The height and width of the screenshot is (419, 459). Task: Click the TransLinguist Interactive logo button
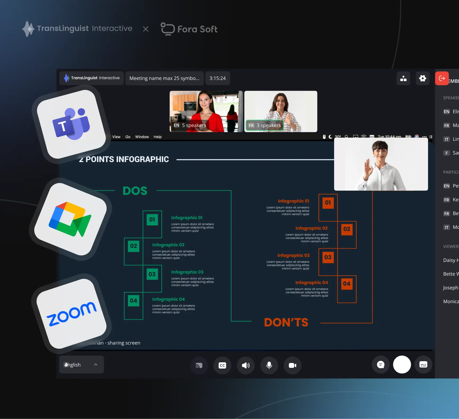(91, 78)
